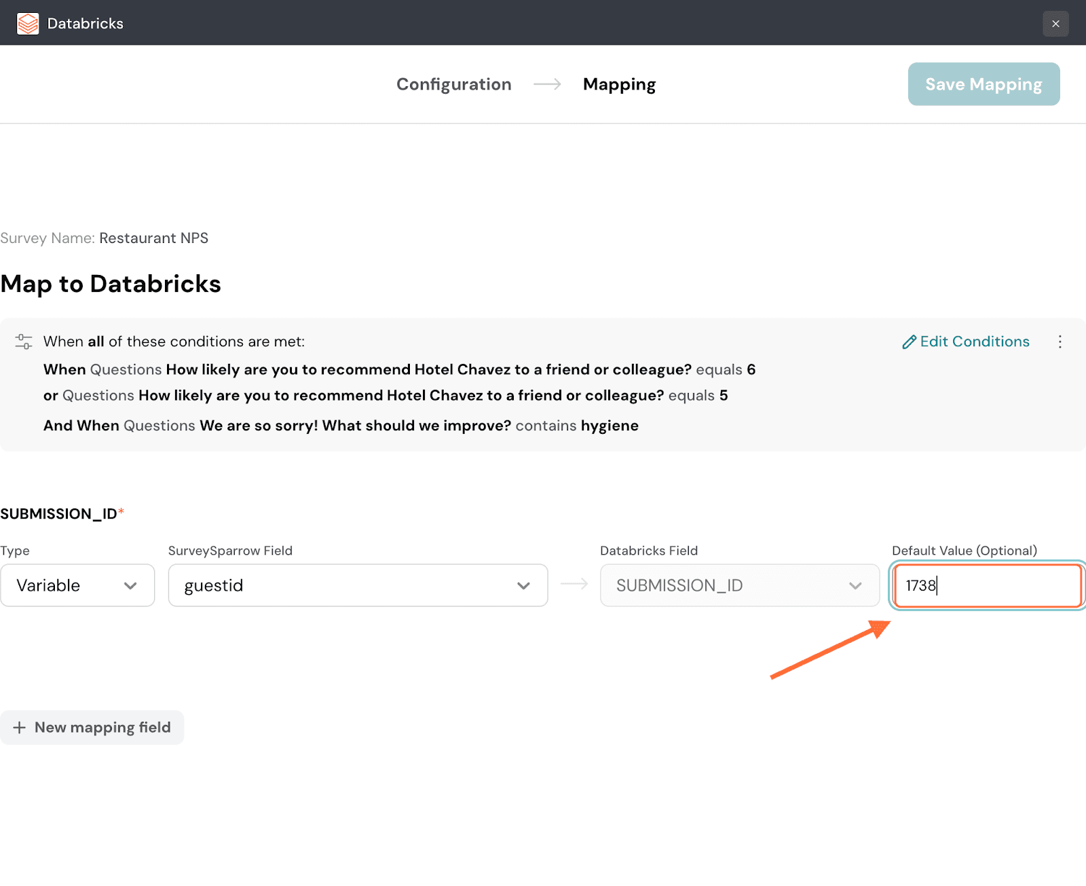Screen dimensions: 1086x886
Task: Click the plus icon for new mapping
Action: tap(20, 728)
